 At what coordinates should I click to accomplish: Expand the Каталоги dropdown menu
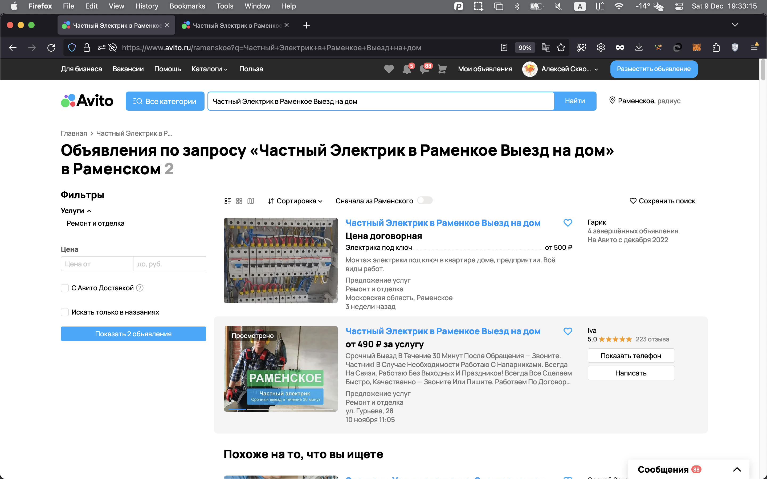coord(209,69)
